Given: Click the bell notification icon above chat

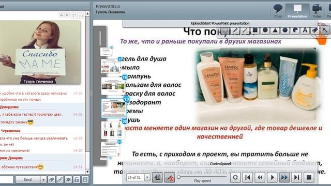Looking at the screenshot, I should (61, 15).
